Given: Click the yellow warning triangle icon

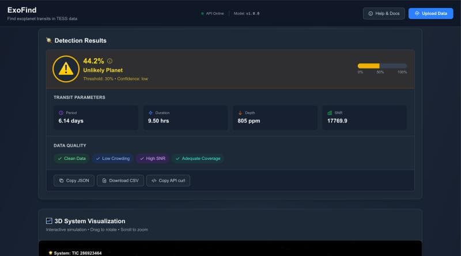Looking at the screenshot, I should pyautogui.click(x=66, y=69).
